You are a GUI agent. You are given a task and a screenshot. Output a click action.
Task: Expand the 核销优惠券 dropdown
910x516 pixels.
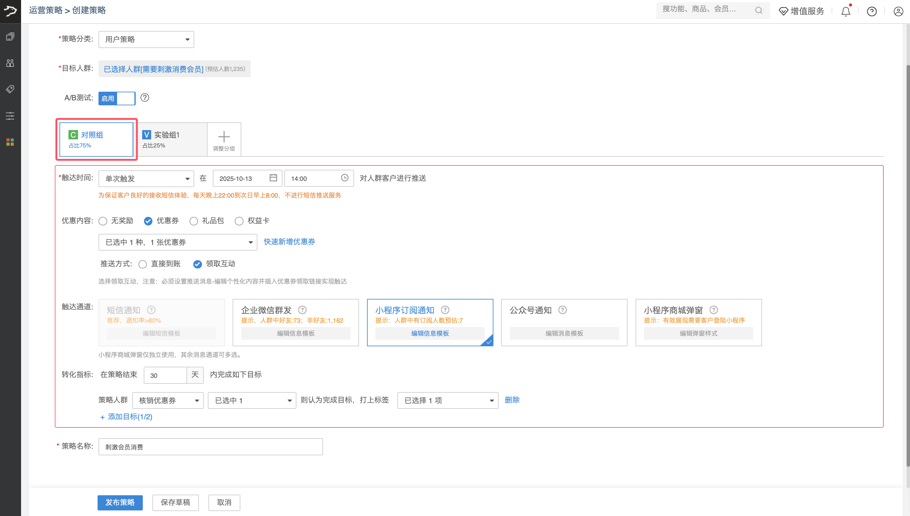point(168,400)
